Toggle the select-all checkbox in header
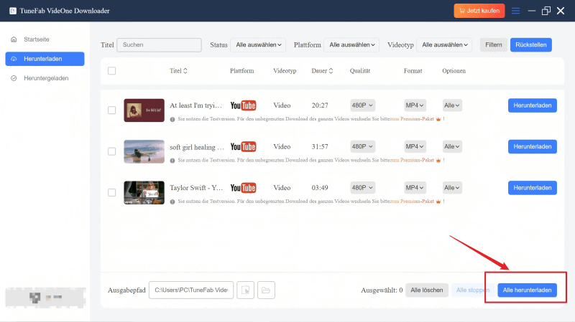Screen dimensions: 575x322 coord(111,71)
